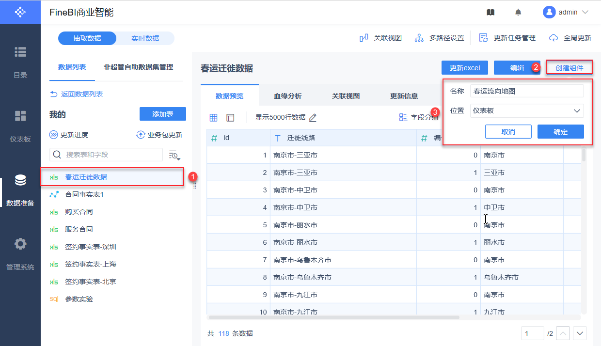Click the 三亚市 city cell
The image size is (601, 346).
pos(522,173)
